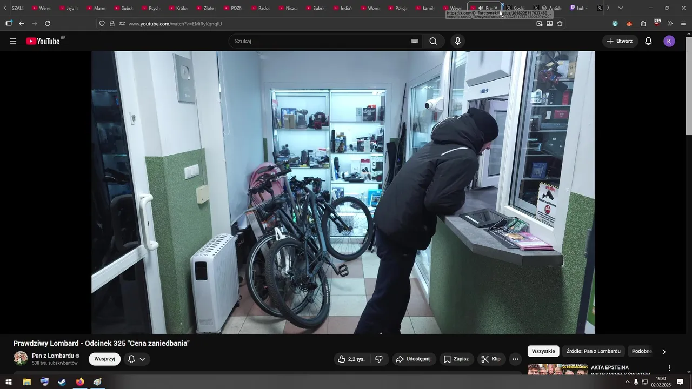Go back with the browser back arrow
Screen dimensions: 692x389
[22, 24]
